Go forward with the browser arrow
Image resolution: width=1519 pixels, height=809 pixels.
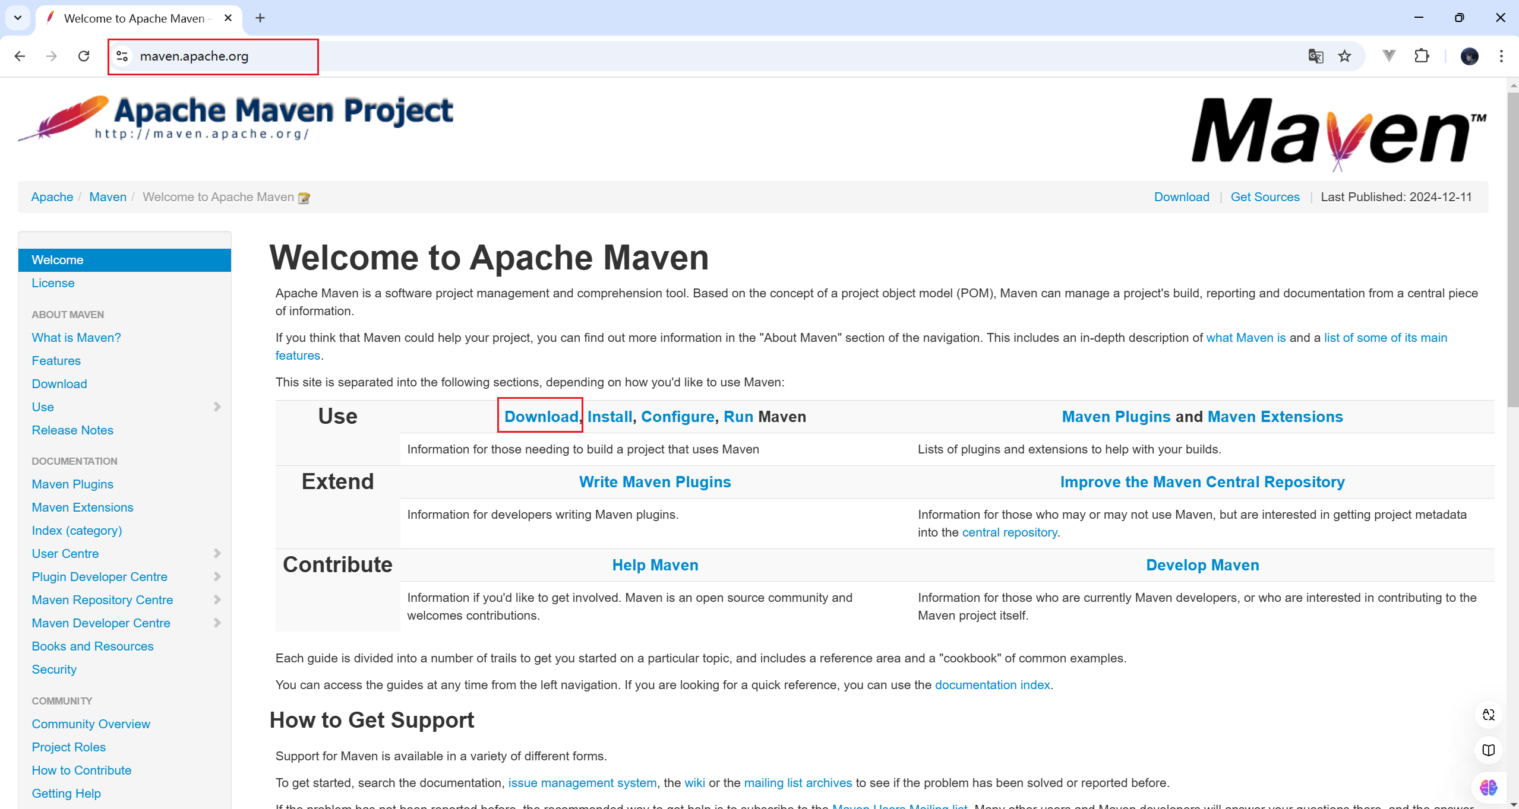(52, 56)
